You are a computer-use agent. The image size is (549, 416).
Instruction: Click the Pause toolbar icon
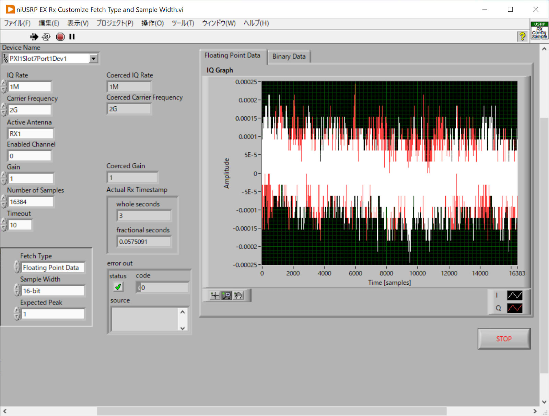coord(72,37)
